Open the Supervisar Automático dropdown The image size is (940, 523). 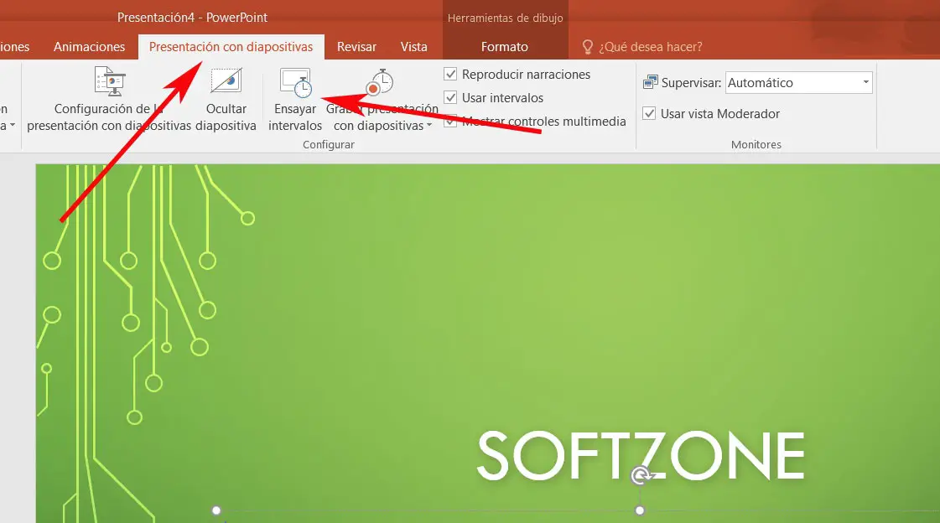(798, 83)
